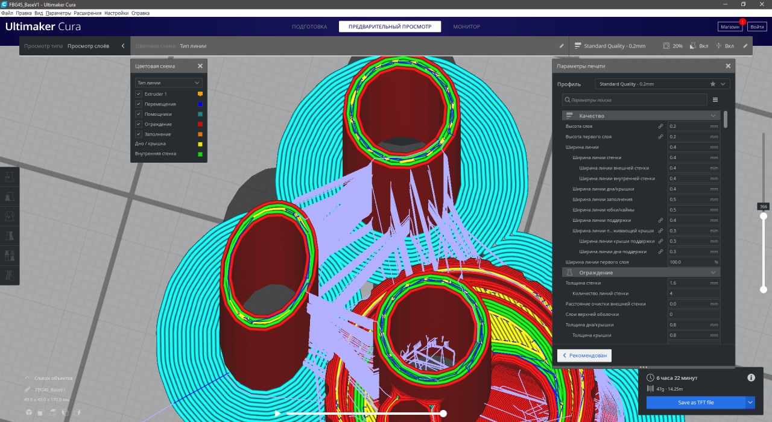Image resolution: width=772 pixels, height=422 pixels.
Task: Click link icon next to Высота слоя
Action: point(661,127)
